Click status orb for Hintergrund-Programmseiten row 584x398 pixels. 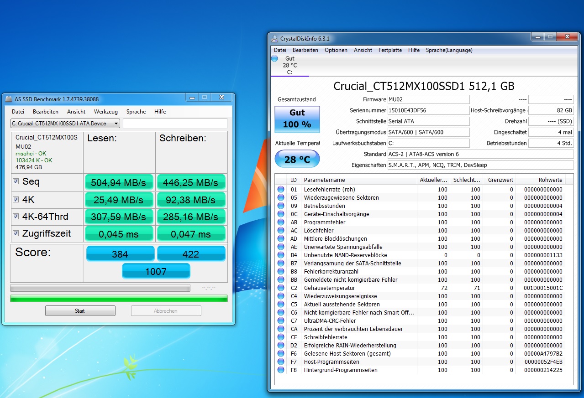pyautogui.click(x=281, y=370)
